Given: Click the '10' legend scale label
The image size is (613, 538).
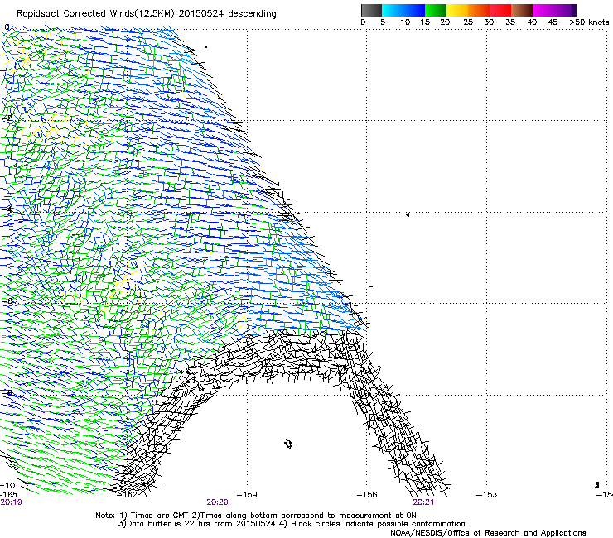Looking at the screenshot, I should coord(405,22).
